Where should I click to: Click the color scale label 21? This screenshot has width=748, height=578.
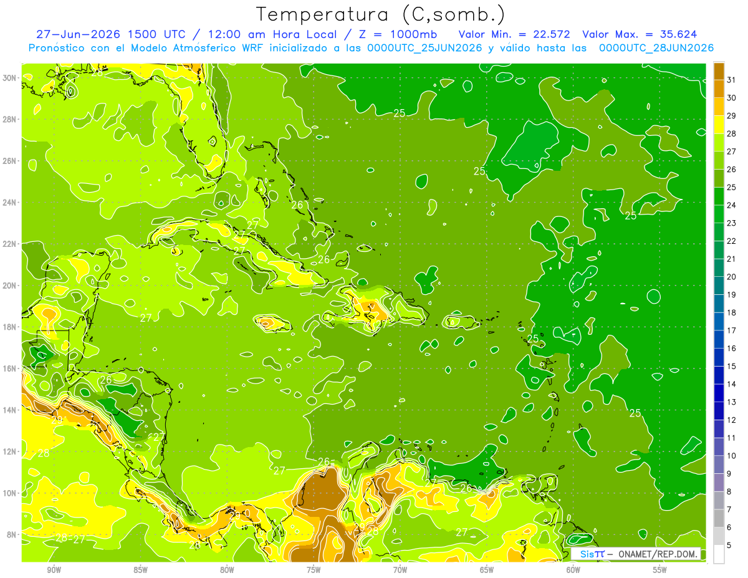coord(732,259)
